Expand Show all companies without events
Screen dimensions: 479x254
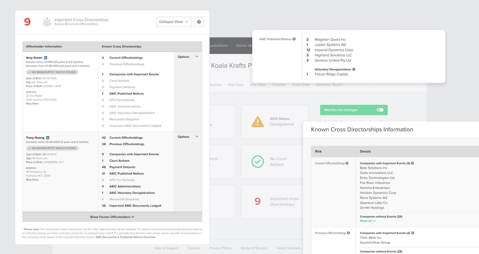(367, 221)
